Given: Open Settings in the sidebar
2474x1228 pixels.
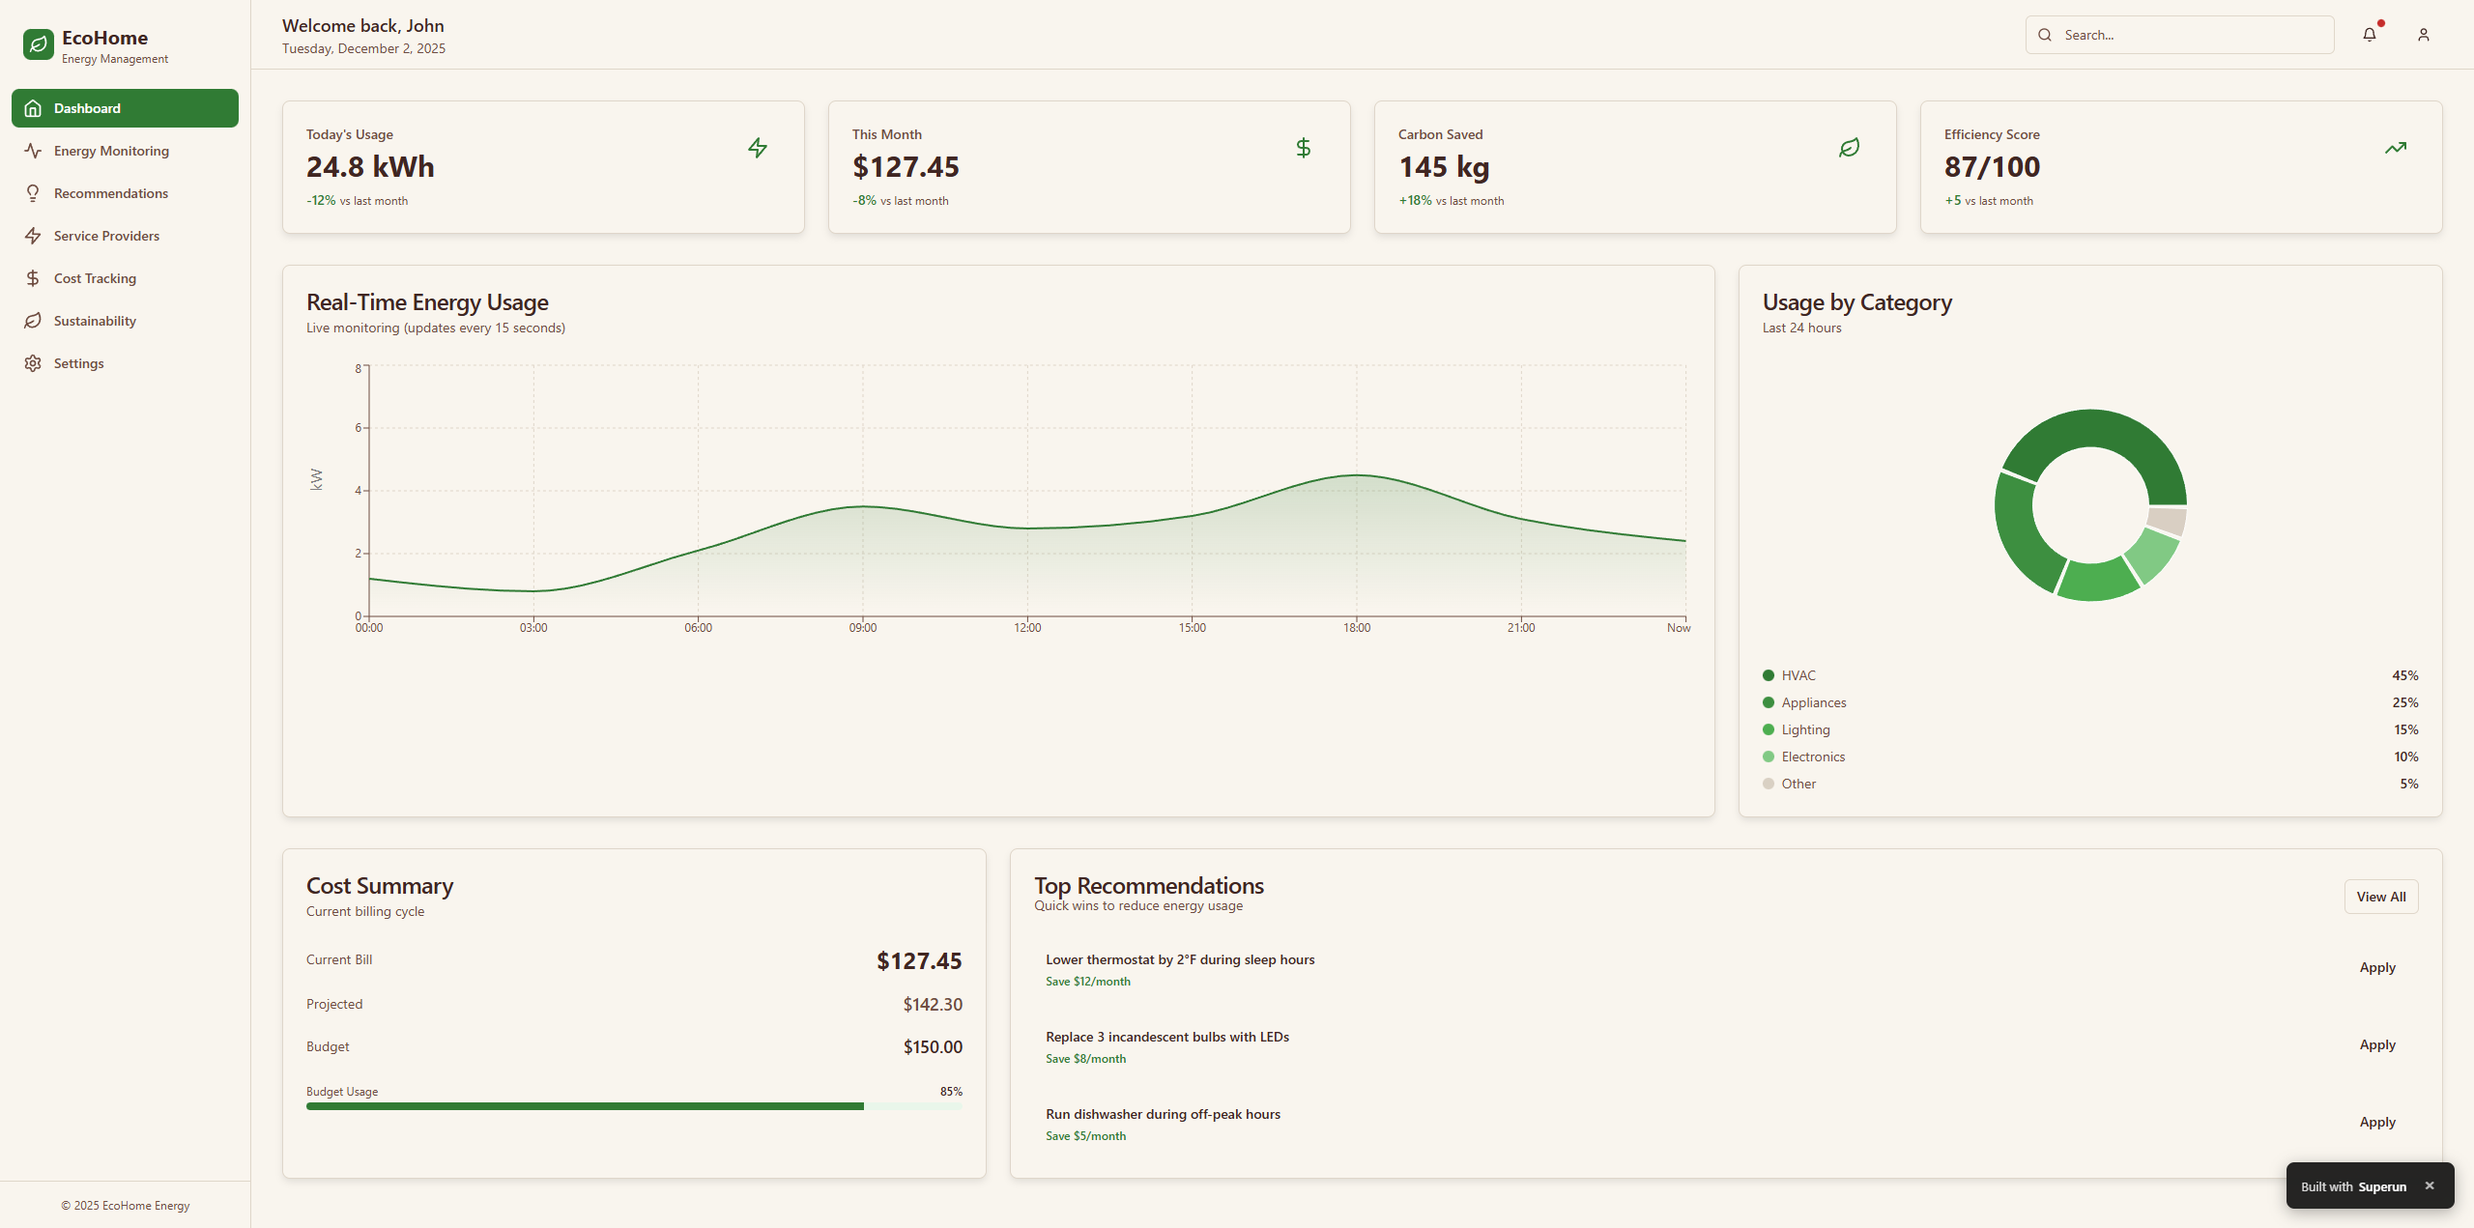Looking at the screenshot, I should pyautogui.click(x=78, y=363).
